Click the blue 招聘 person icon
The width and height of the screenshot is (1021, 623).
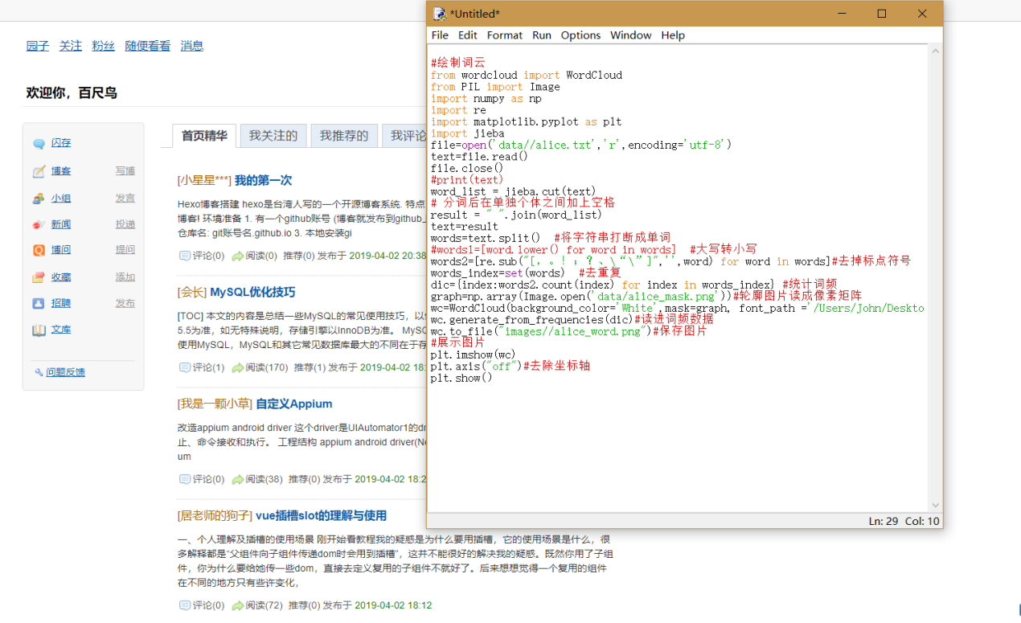coord(39,303)
